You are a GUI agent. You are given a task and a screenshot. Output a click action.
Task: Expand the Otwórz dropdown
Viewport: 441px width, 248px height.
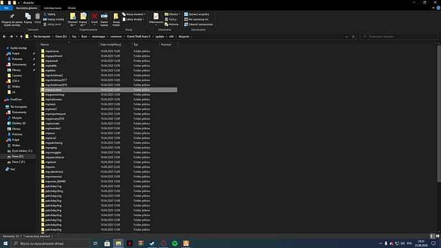(x=180, y=14)
